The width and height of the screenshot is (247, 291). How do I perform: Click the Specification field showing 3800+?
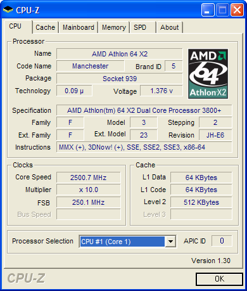[x=144, y=110]
